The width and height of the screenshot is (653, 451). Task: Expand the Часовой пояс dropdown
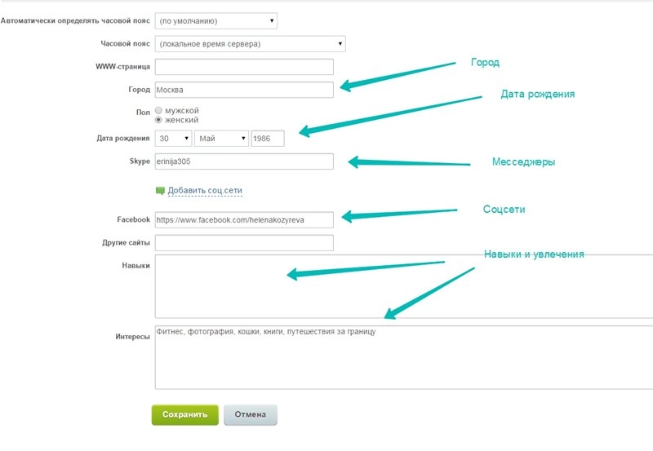click(x=250, y=44)
